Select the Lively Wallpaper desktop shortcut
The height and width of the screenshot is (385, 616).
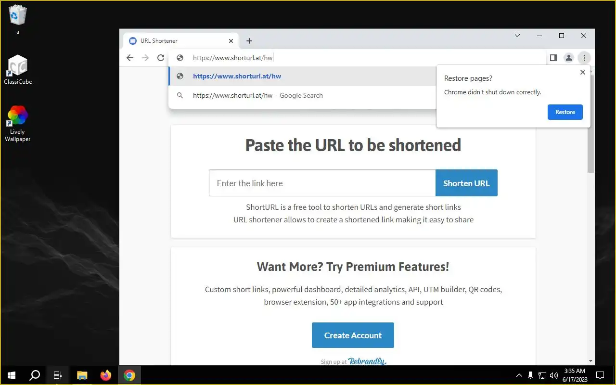pos(18,124)
